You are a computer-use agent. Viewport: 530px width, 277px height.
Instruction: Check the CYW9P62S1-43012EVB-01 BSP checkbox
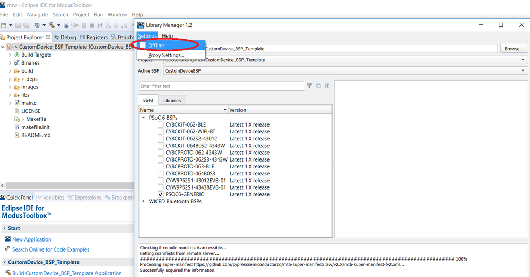pyautogui.click(x=161, y=181)
